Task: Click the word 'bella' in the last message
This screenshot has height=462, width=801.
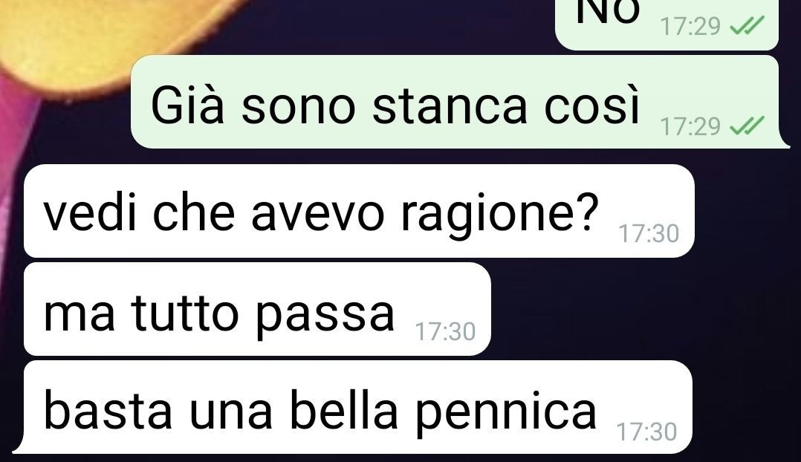Action: point(344,410)
